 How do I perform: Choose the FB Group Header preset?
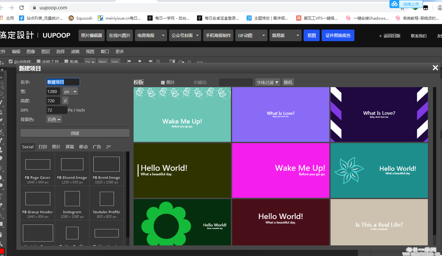(38, 203)
